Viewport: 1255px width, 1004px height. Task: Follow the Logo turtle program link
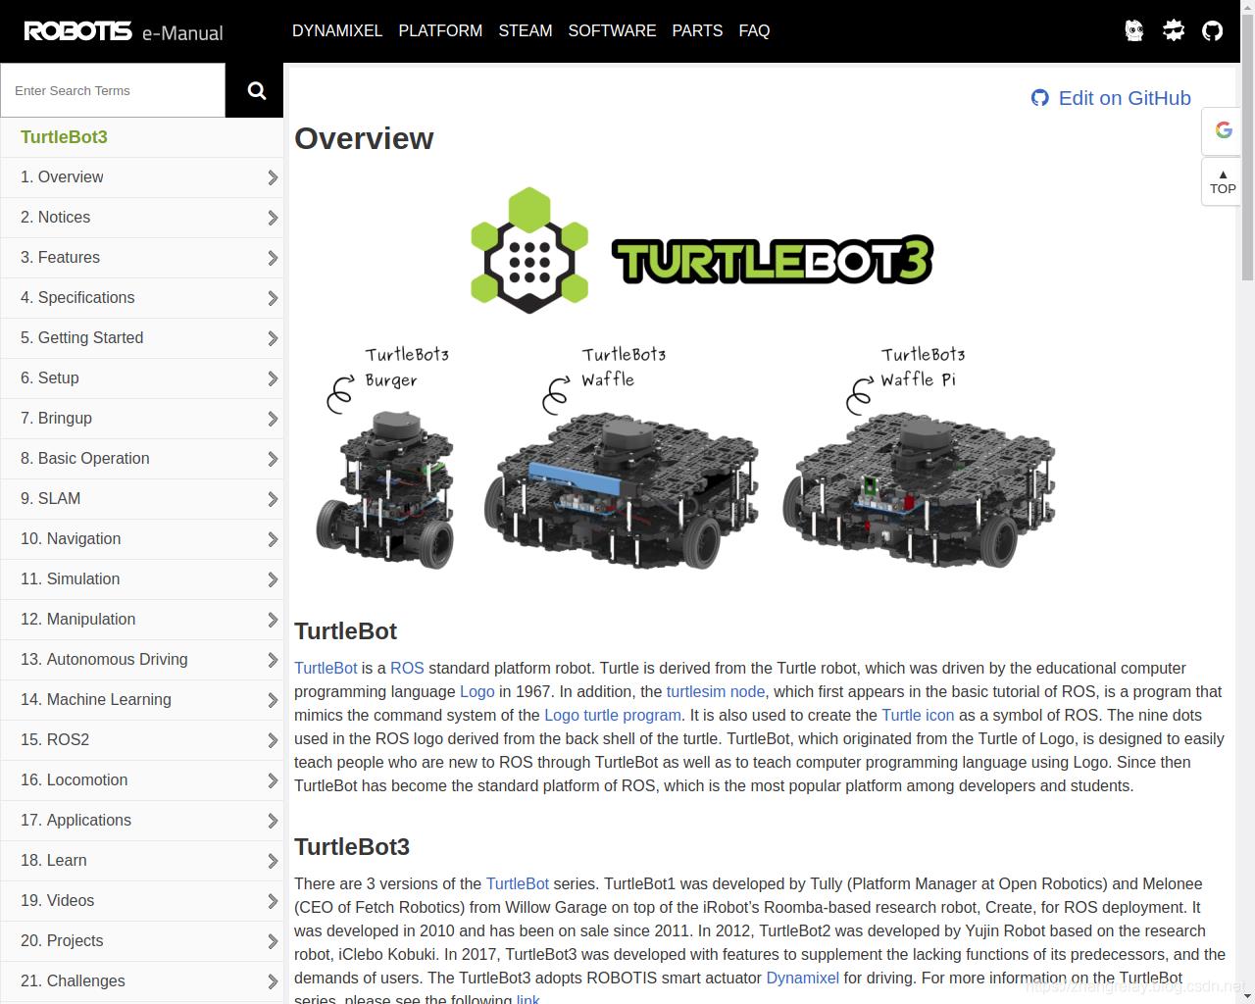(x=613, y=715)
